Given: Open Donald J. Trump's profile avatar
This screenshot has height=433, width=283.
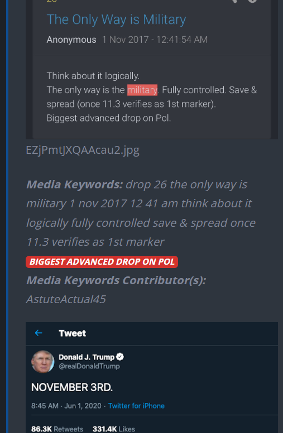Looking at the screenshot, I should [x=42, y=362].
